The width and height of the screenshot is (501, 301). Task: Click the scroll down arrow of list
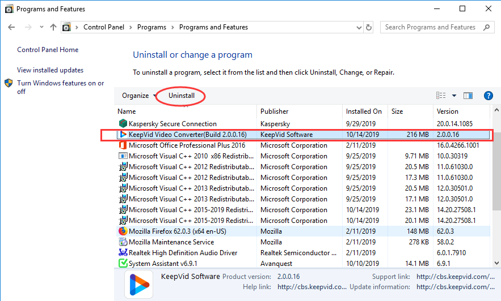coord(496,263)
